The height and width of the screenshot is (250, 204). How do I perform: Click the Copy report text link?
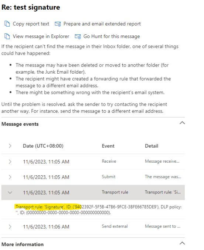(x=31, y=24)
